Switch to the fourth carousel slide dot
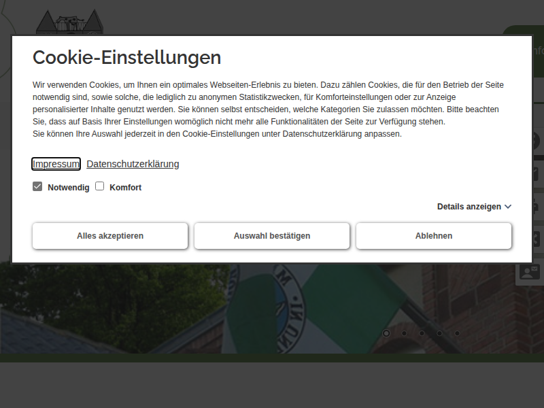Screen dimensions: 544x408 coord(439,333)
